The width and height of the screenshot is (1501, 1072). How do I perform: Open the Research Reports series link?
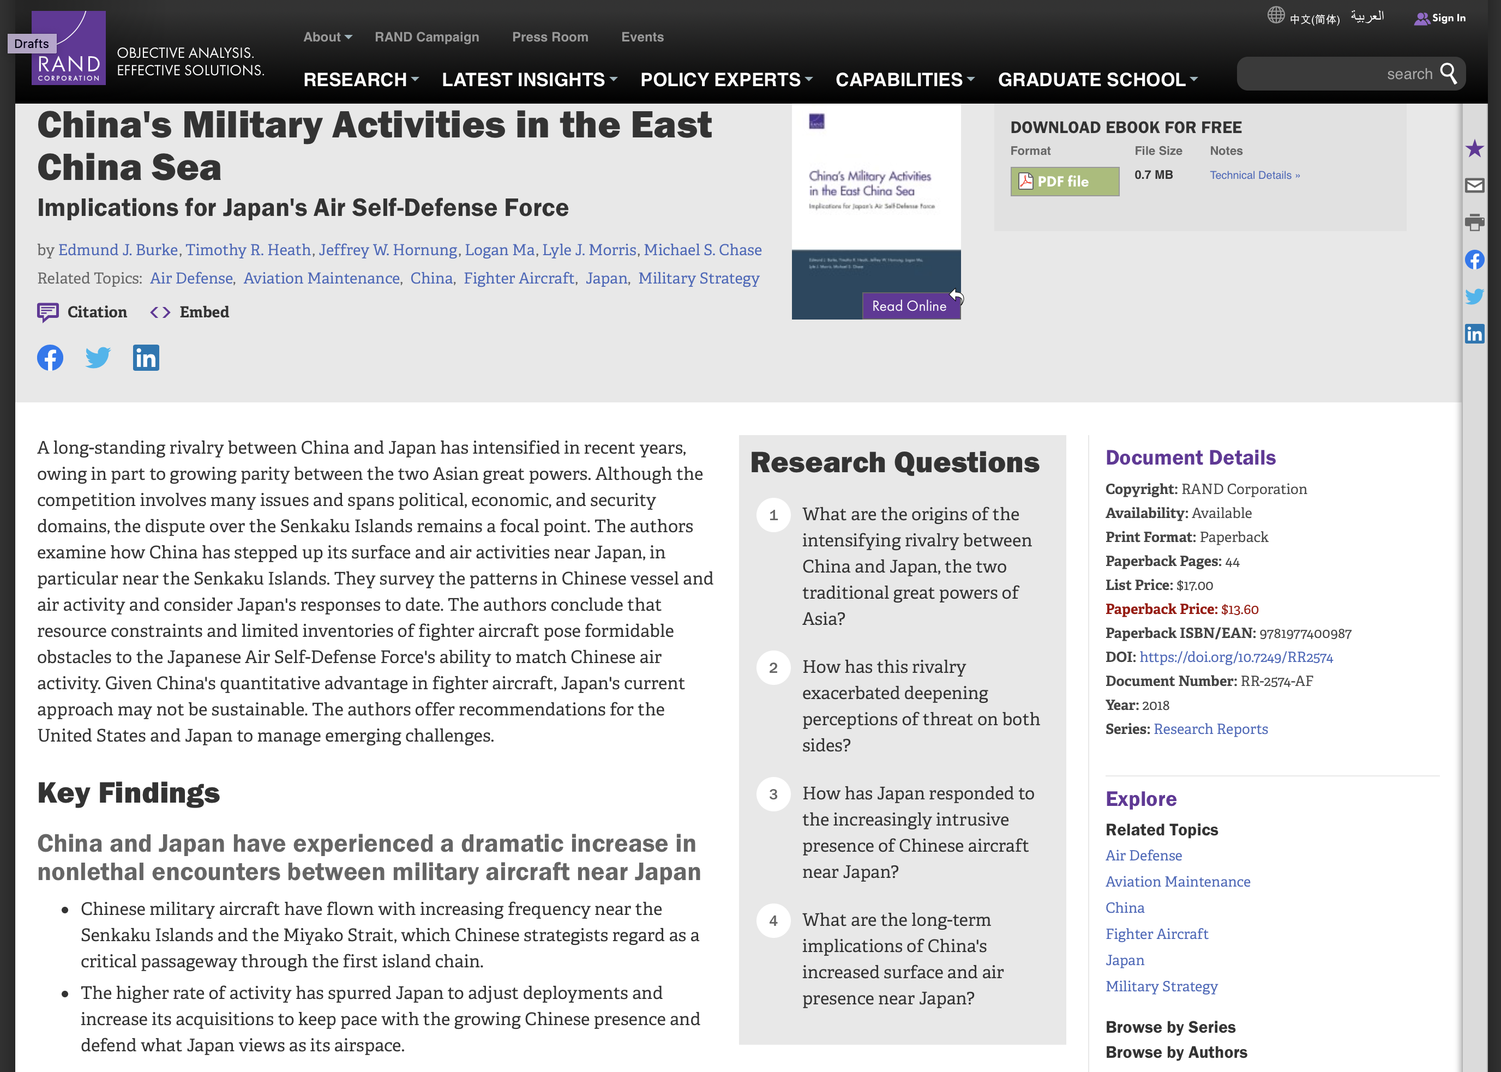pyautogui.click(x=1210, y=728)
